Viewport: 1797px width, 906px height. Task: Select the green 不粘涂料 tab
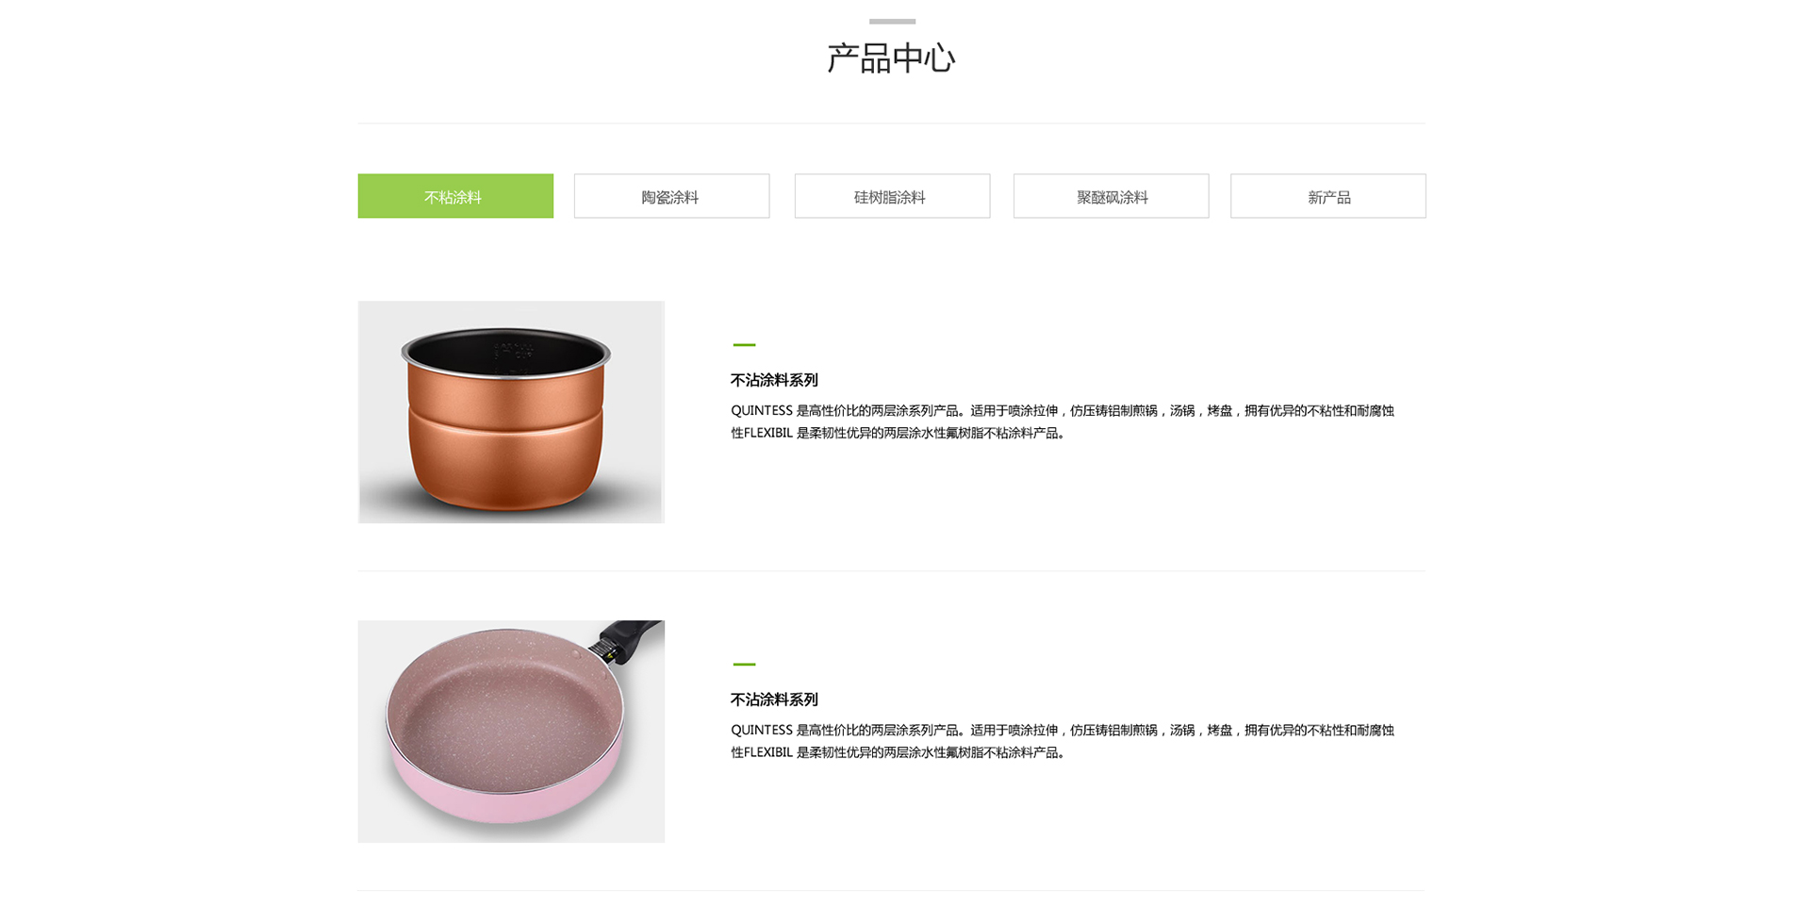point(455,196)
